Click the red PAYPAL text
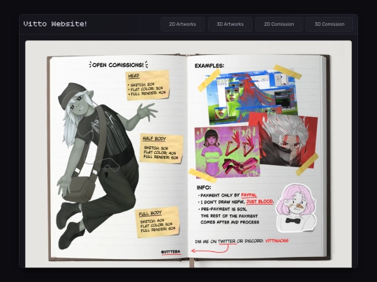Viewport: 377px width, 282px height. pyautogui.click(x=249, y=195)
